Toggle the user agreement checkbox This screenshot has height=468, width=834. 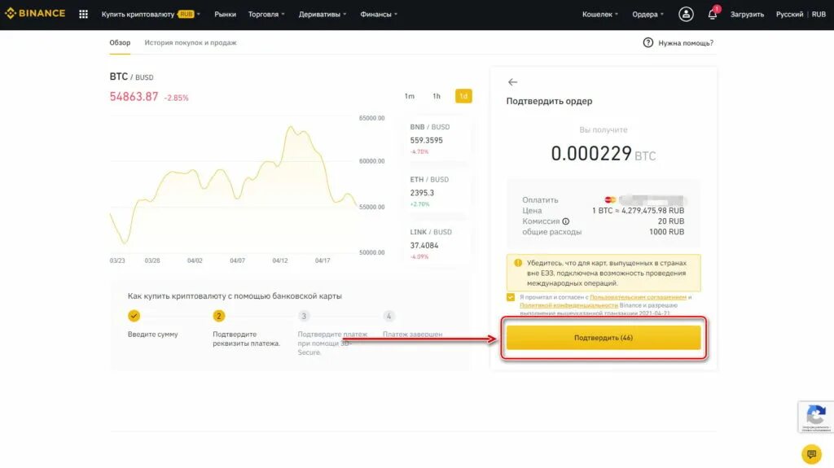[x=511, y=297]
